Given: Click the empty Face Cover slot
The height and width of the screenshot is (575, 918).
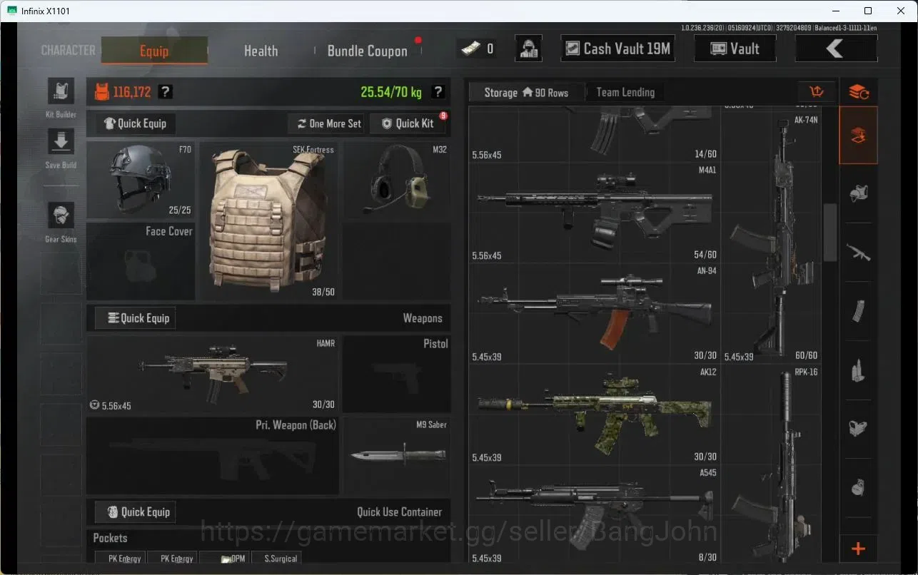Looking at the screenshot, I should coord(141,261).
